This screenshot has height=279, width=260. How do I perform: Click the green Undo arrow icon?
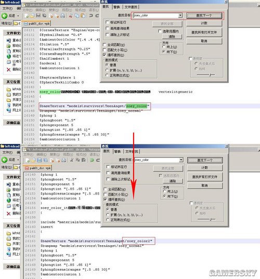(92, 160)
